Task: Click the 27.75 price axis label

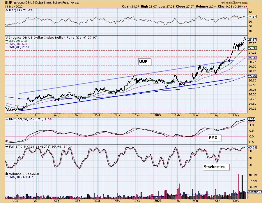Action: (x=252, y=43)
